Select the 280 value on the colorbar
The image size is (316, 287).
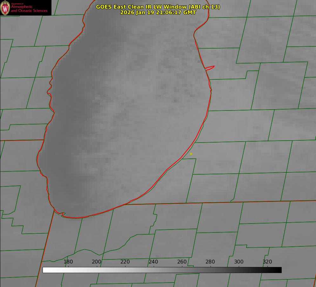(x=210, y=262)
